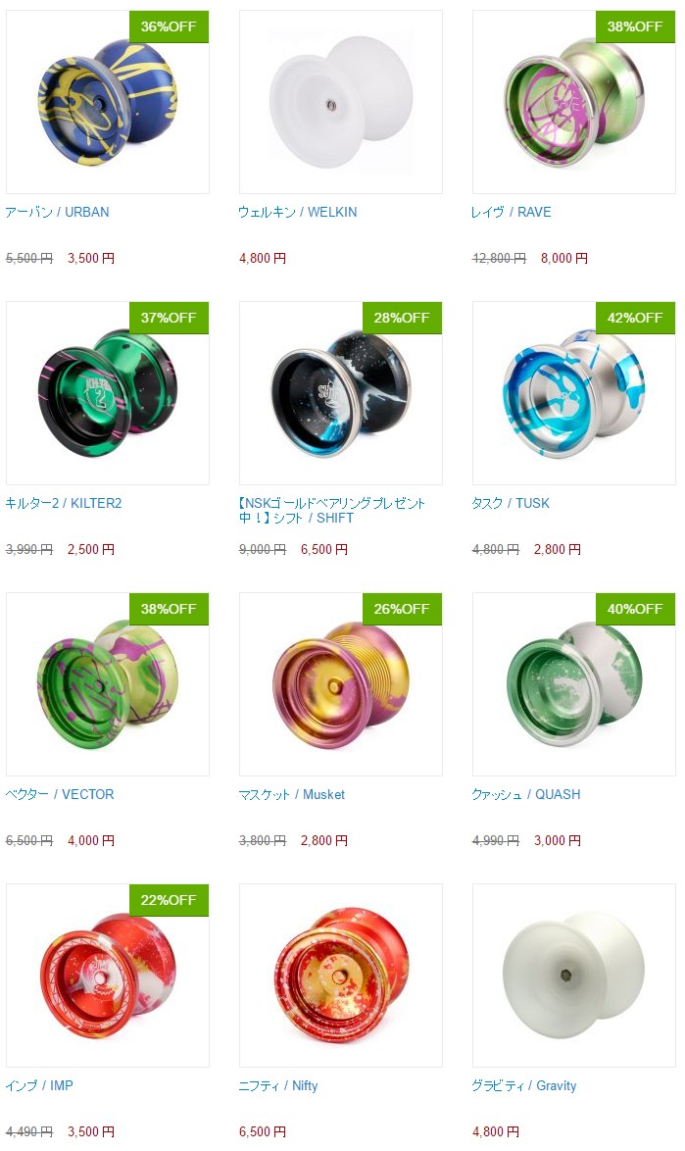Follow the タスク / TUSK product link
This screenshot has height=1151, width=685.
511,504
